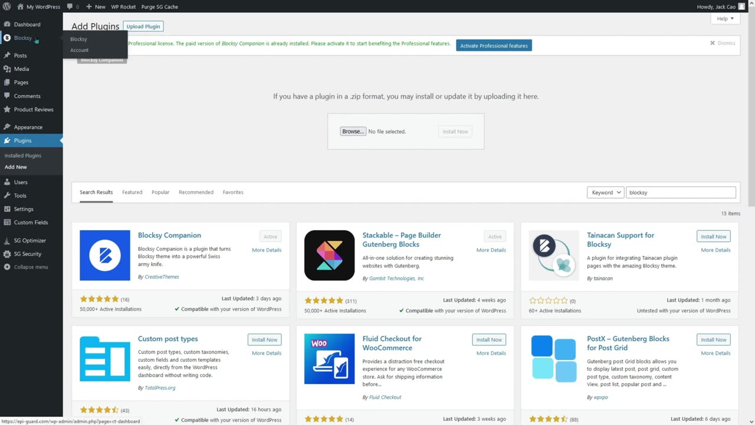This screenshot has width=755, height=425.
Task: Click the Plugins plug icon
Action: [7, 140]
